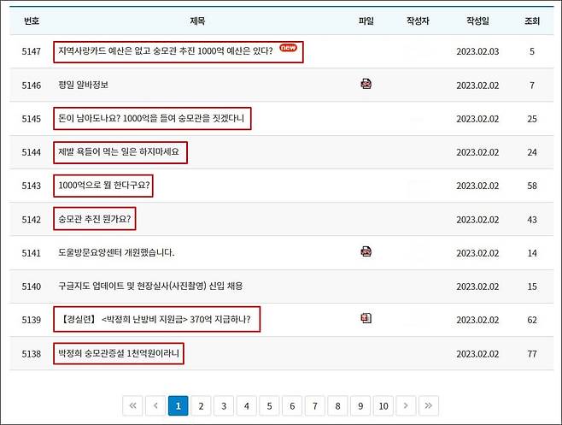Jump to last page with double-right arrow
Screen dimensions: 562x425
click(x=429, y=405)
